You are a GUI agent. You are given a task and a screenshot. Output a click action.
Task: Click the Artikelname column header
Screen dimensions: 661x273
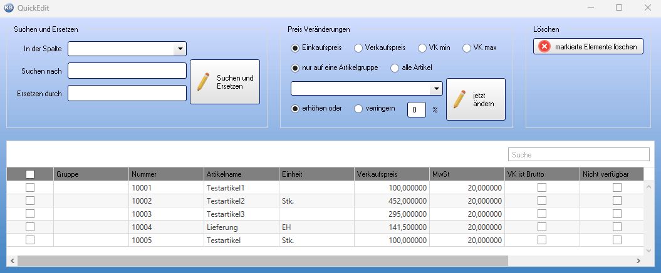[x=241, y=174]
